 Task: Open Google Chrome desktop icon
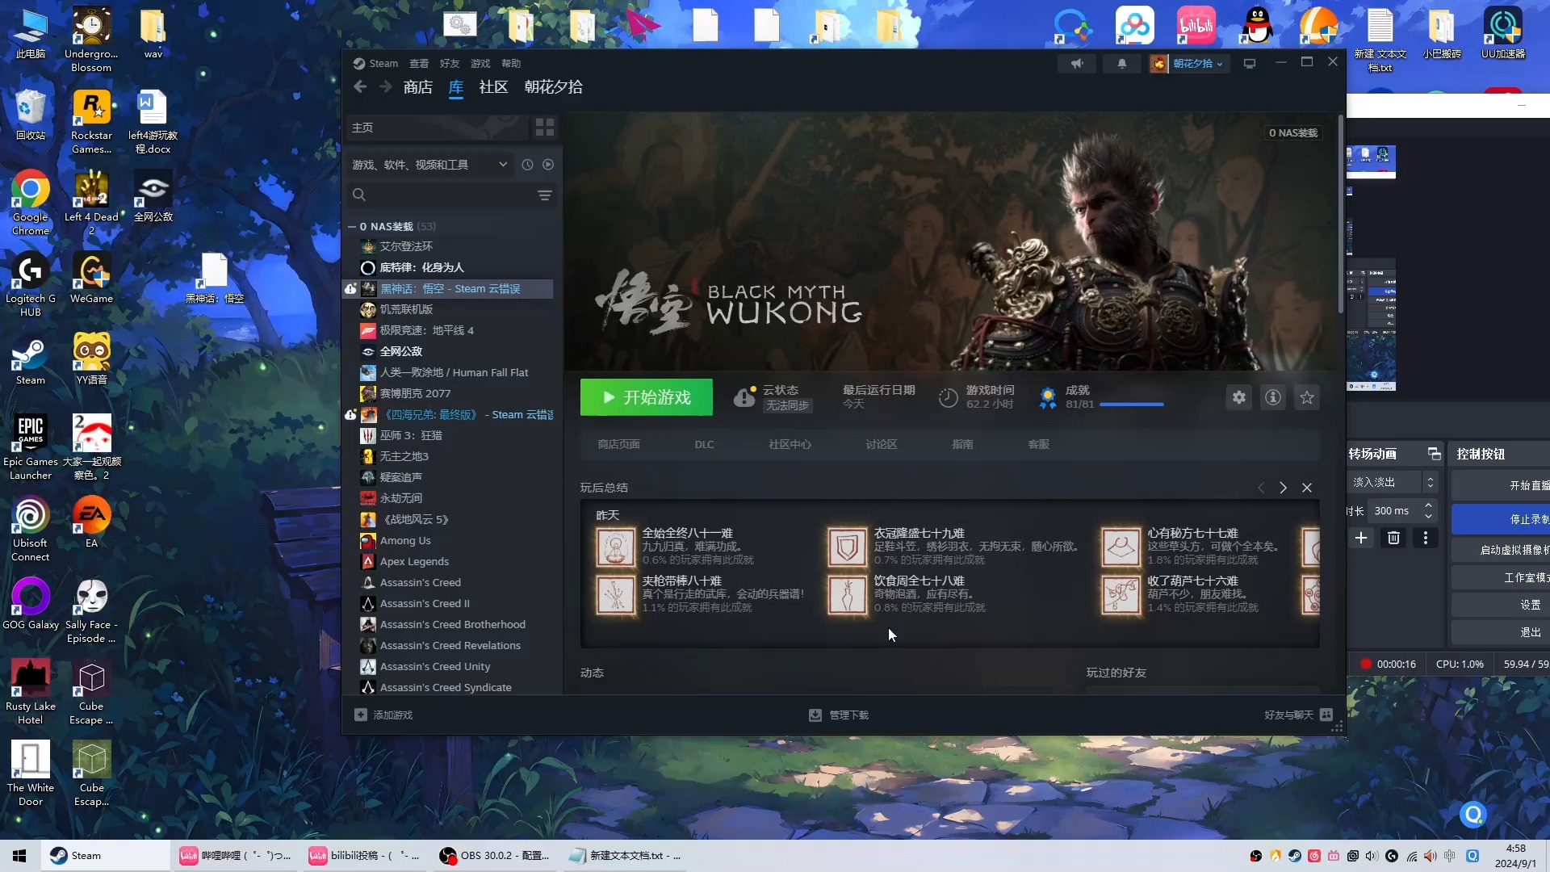click(x=31, y=203)
